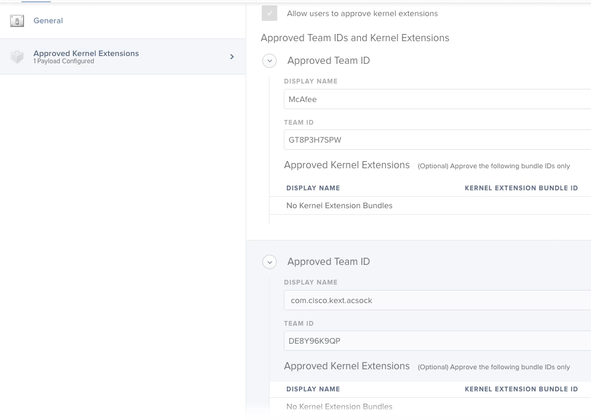Click the DE8Y96K9QP Team ID field

click(x=437, y=341)
